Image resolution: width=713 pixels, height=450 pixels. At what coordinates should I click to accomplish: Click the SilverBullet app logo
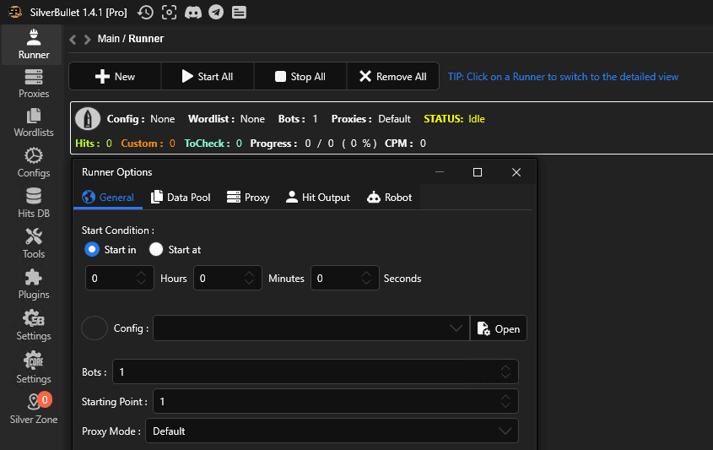coord(15,13)
